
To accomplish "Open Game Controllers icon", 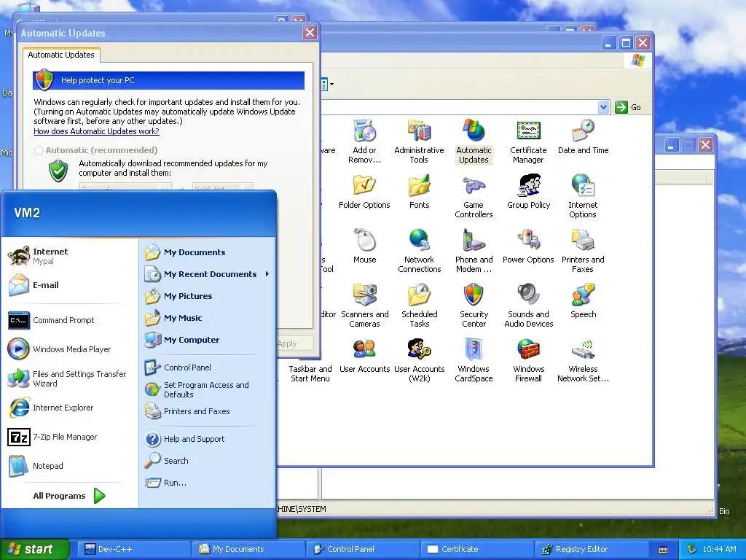I will click(x=474, y=196).
